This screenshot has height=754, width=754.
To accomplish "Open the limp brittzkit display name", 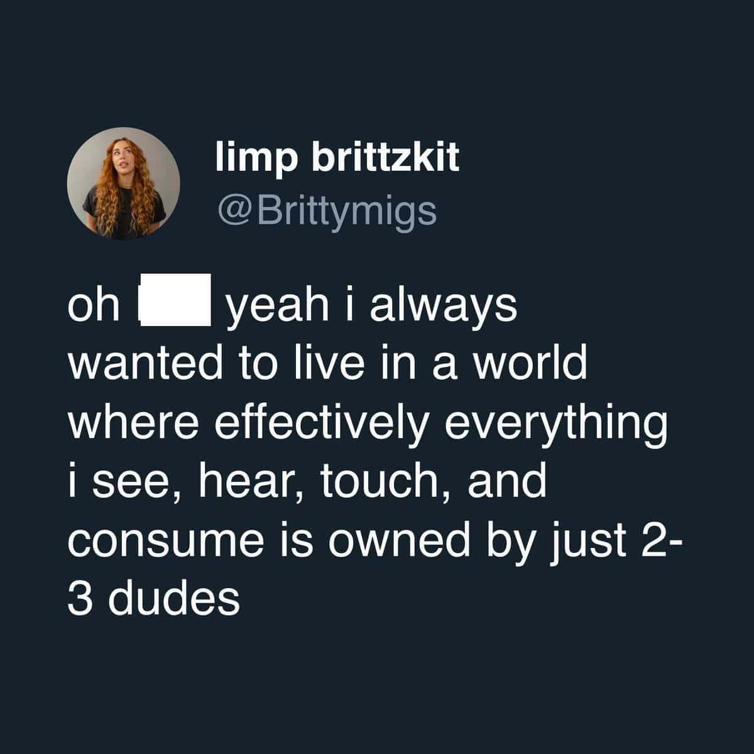I will pyautogui.click(x=337, y=156).
